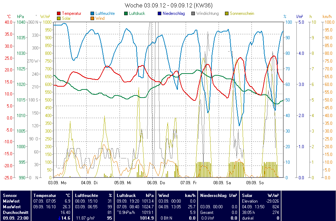This screenshot has width=336, height=221.
Task: Click the Solar legend swatch
Action: (59, 18)
